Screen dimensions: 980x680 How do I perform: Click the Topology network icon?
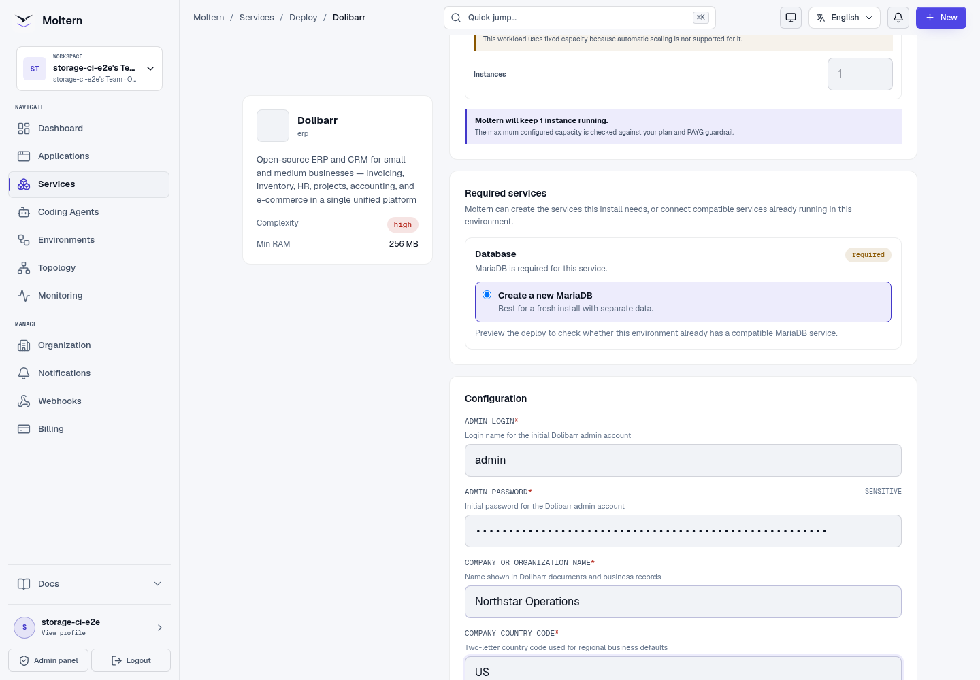click(24, 268)
